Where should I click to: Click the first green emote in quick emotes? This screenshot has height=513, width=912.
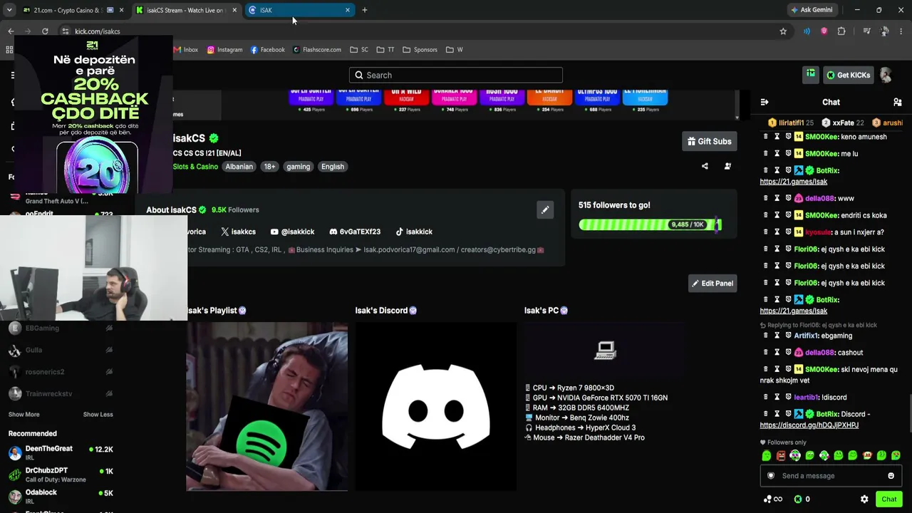(x=767, y=455)
